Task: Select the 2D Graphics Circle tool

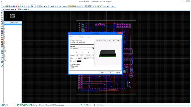Action: tap(2, 53)
